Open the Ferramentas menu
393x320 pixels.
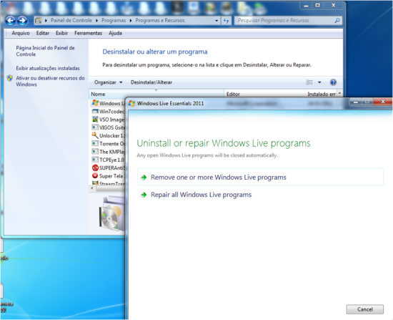coord(88,33)
